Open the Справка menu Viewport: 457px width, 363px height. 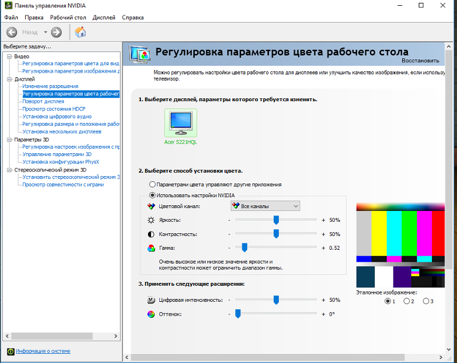tap(133, 18)
